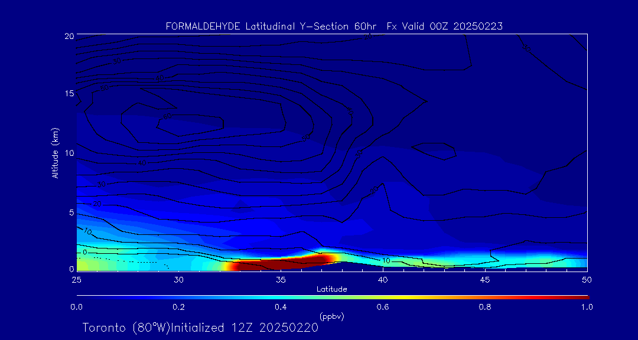Click the colorbar's 0.8 tick label
The width and height of the screenshot is (638, 340).
(x=485, y=307)
